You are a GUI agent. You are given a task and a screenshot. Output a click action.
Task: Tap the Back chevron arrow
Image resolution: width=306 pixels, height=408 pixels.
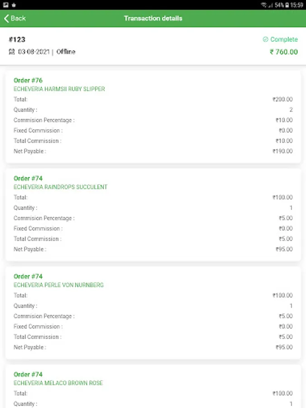pos(6,19)
